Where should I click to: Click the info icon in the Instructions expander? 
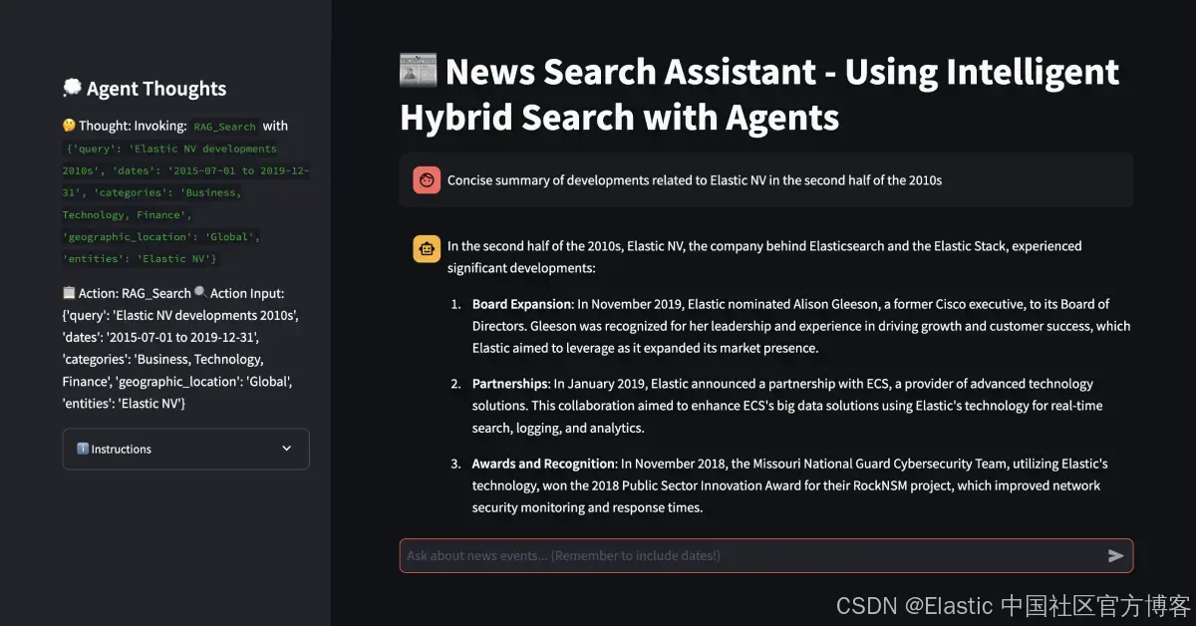pos(83,449)
